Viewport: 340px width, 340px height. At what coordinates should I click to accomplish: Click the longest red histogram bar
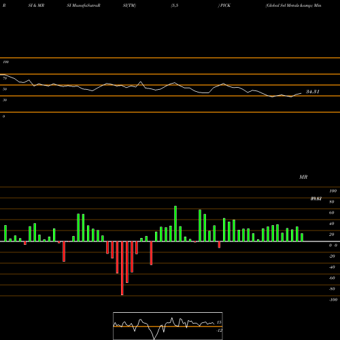coord(122,268)
